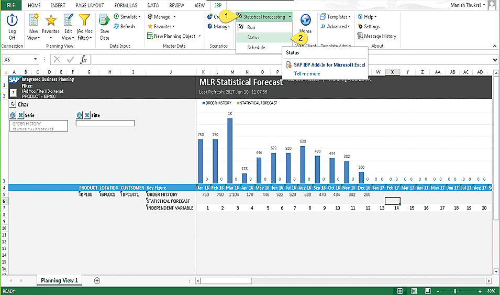Click the Filte input box
The image size is (500, 295).
coord(105,123)
